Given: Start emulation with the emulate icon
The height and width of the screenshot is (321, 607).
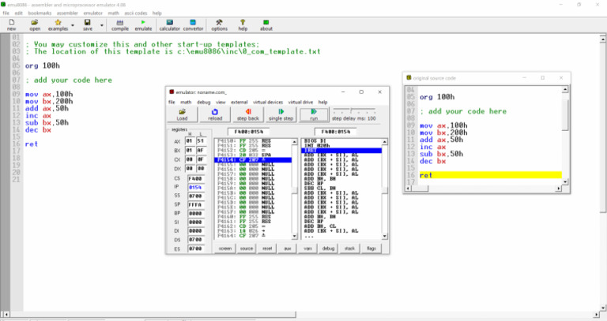Looking at the screenshot, I should tap(143, 25).
